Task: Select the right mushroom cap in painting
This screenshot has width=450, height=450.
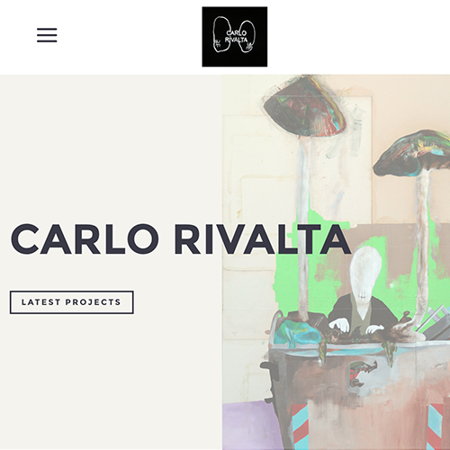Action: click(x=412, y=154)
